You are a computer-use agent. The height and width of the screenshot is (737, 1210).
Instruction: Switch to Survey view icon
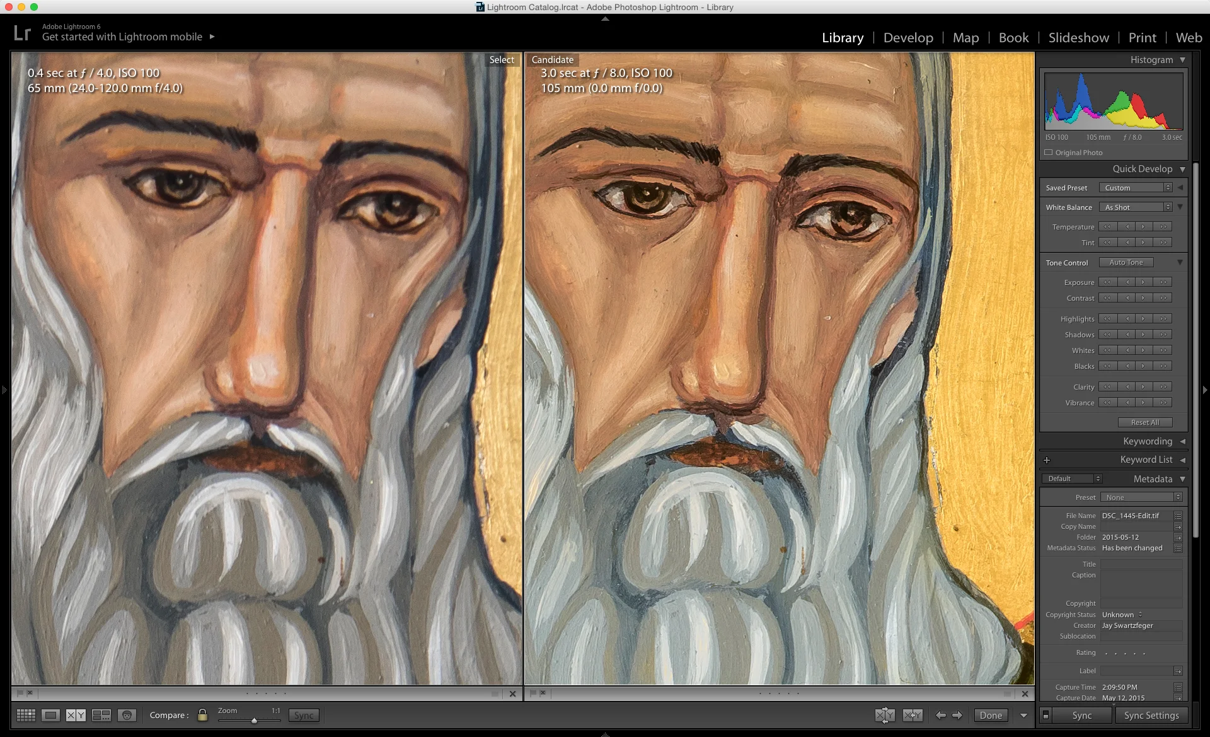coord(101,715)
